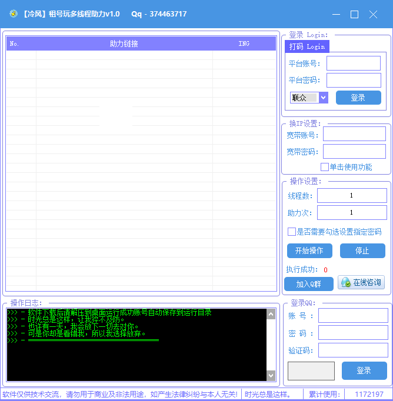Click the ING column header

244,44
